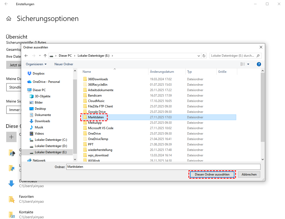Select the Arbeitsdokumente folder
The width and height of the screenshot is (285, 219).
(100, 90)
